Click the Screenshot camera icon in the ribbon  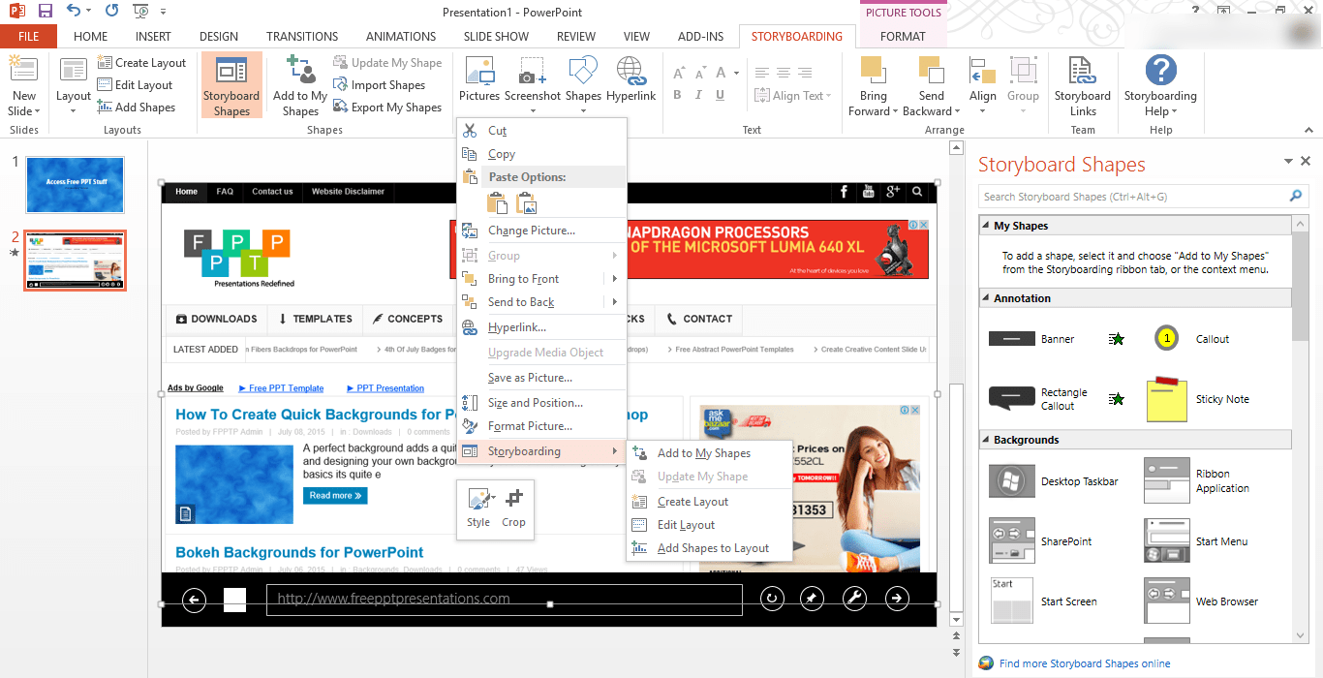(532, 72)
